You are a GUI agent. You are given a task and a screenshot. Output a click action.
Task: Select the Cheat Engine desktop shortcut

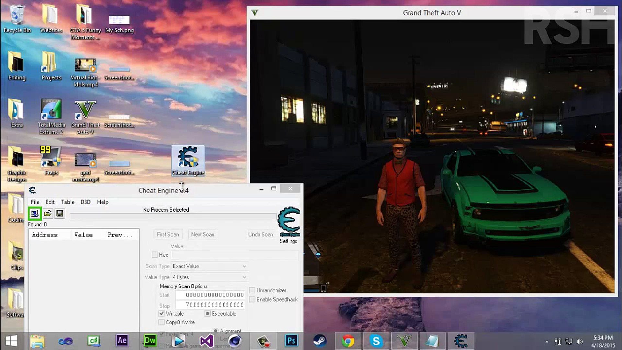point(188,161)
